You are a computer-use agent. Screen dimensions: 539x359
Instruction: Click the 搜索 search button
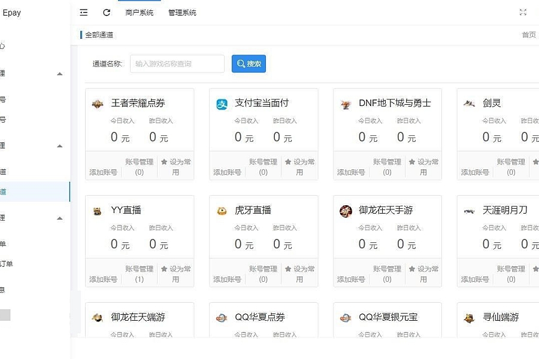tap(249, 63)
